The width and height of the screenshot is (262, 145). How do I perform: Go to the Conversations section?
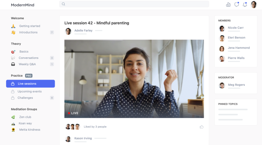click(x=29, y=58)
